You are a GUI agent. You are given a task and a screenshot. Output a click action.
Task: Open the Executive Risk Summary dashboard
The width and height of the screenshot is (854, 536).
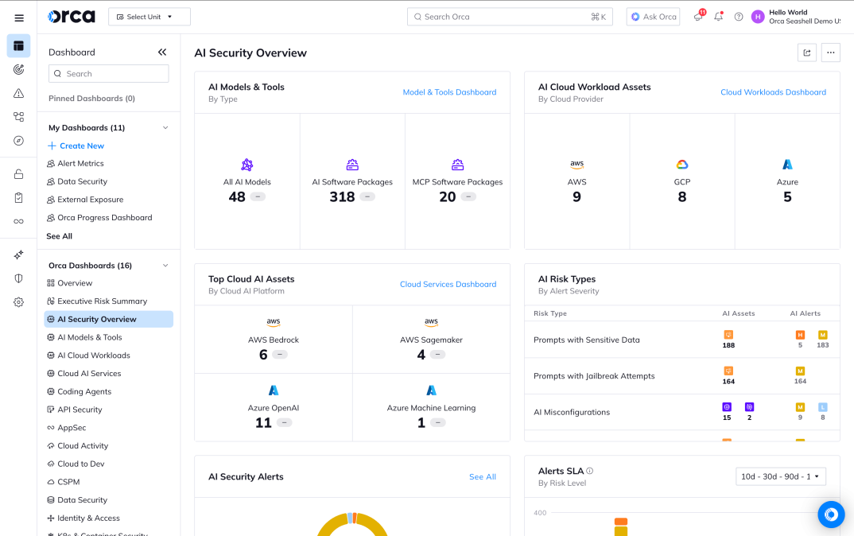(x=102, y=301)
